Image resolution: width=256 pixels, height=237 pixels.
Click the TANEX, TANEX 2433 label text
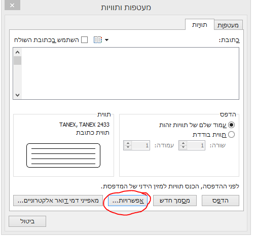(84, 125)
